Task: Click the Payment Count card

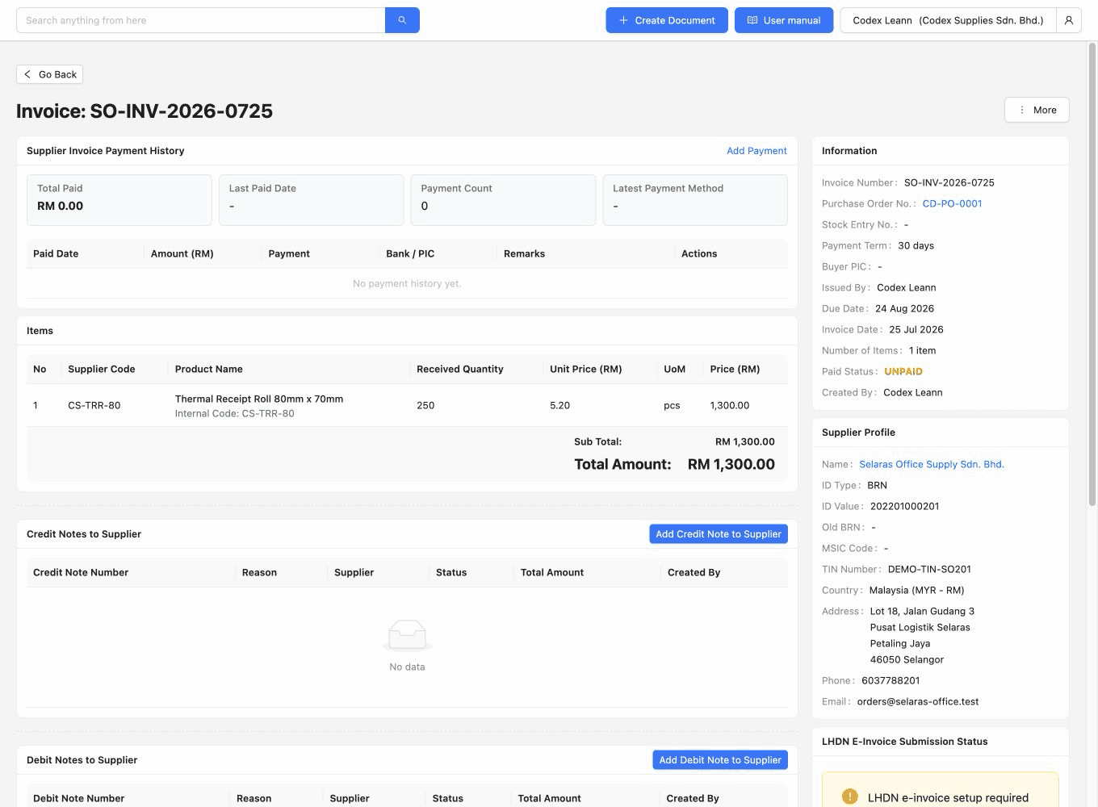Action: [x=503, y=200]
